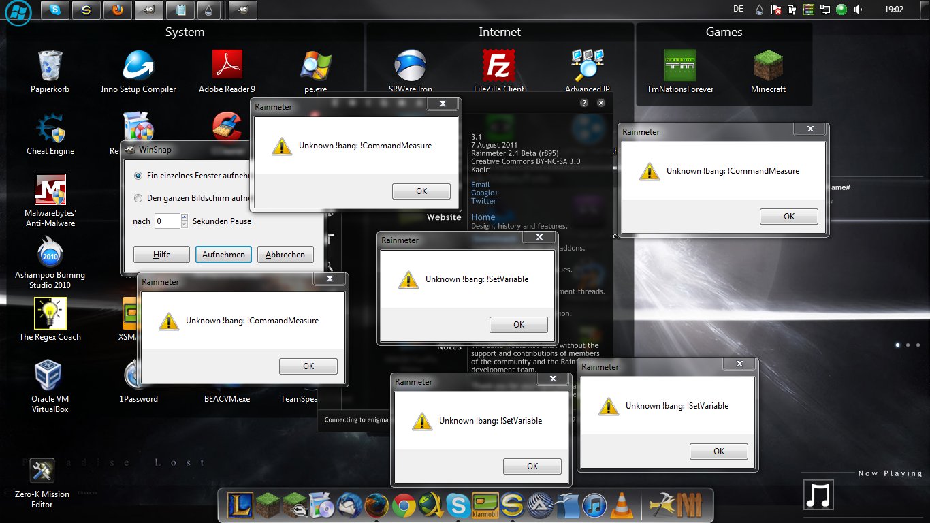Decrease the pause seconds with down arrow

pyautogui.click(x=185, y=225)
